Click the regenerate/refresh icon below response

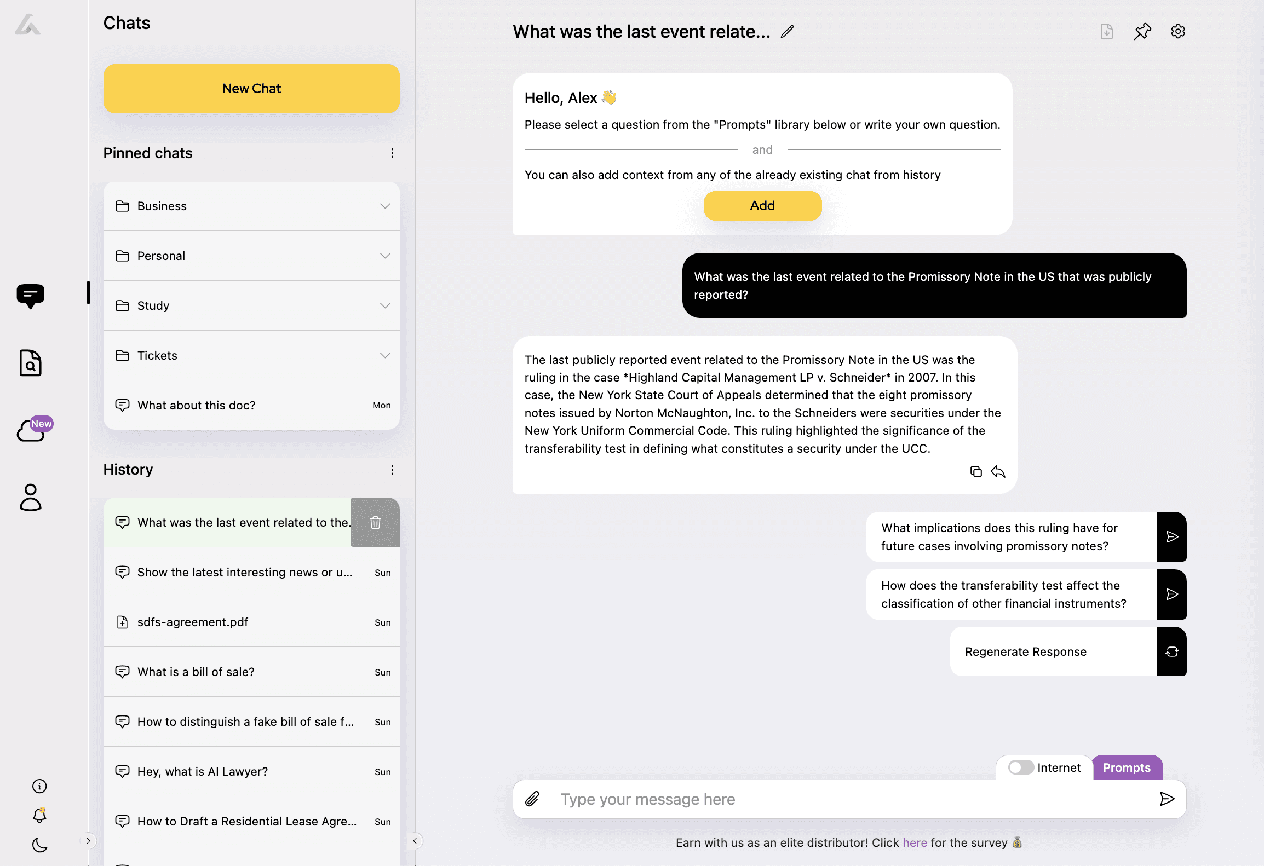coord(1172,652)
